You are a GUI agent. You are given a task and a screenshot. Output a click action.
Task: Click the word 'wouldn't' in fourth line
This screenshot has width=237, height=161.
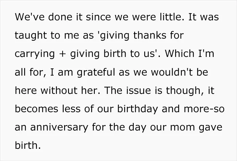(172, 72)
